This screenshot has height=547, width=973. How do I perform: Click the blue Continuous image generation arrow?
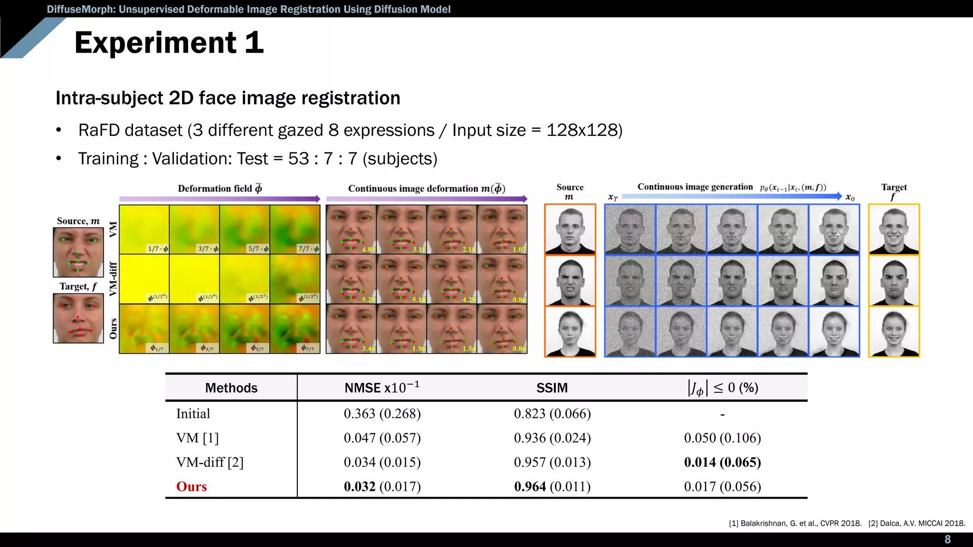[732, 196]
